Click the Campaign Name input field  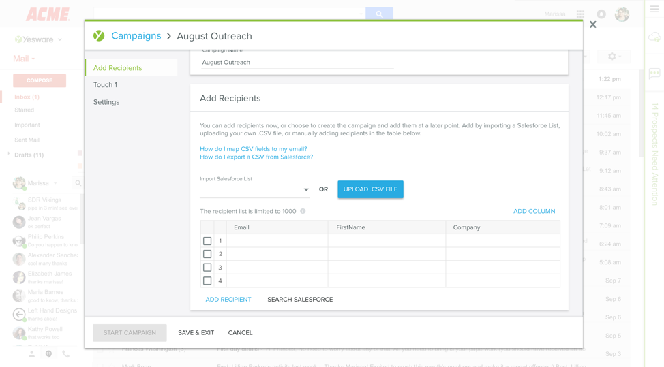pos(297,62)
